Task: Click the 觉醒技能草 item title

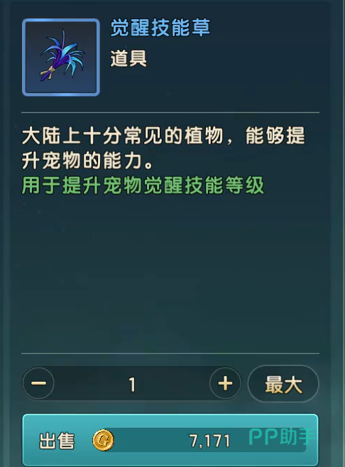Action: click(x=160, y=28)
